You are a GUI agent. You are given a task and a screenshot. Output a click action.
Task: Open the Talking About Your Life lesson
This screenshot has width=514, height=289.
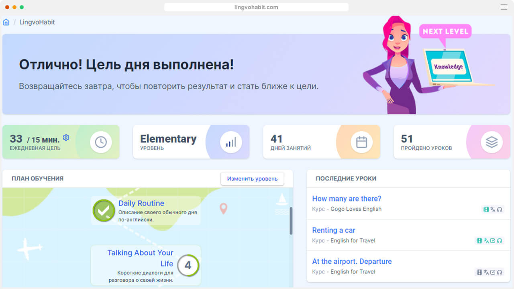pyautogui.click(x=140, y=258)
